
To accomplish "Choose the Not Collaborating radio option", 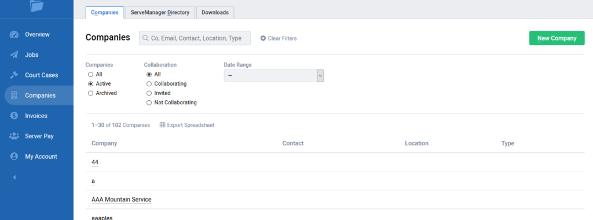I will point(149,102).
